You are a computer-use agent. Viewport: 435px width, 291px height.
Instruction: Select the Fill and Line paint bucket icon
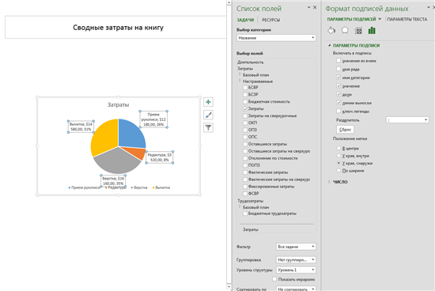(331, 31)
